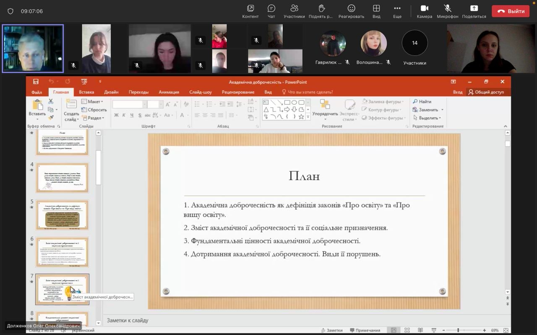Open the Chat panel
Screen dimensions: 537x335
point(271,11)
